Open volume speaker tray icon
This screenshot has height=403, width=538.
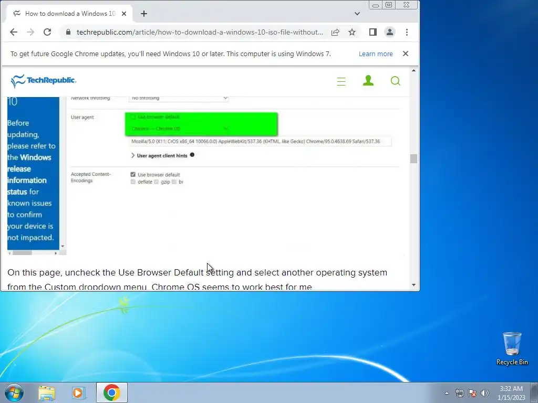[x=485, y=393]
